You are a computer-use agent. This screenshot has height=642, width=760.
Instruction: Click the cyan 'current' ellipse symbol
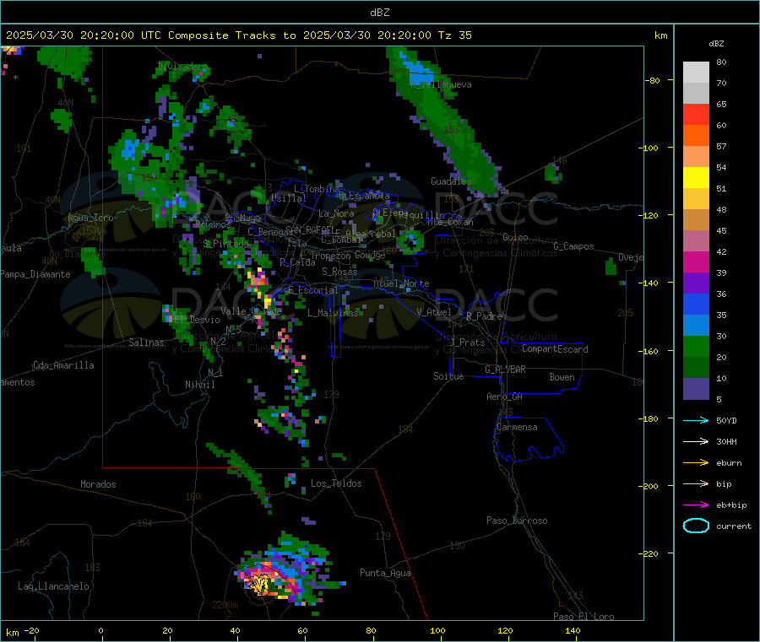pos(696,526)
